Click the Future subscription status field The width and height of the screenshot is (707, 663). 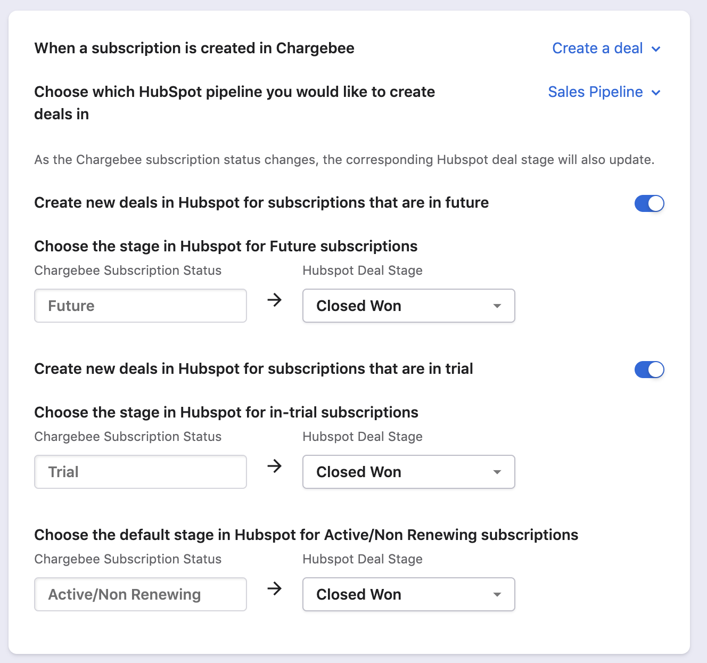coord(141,306)
